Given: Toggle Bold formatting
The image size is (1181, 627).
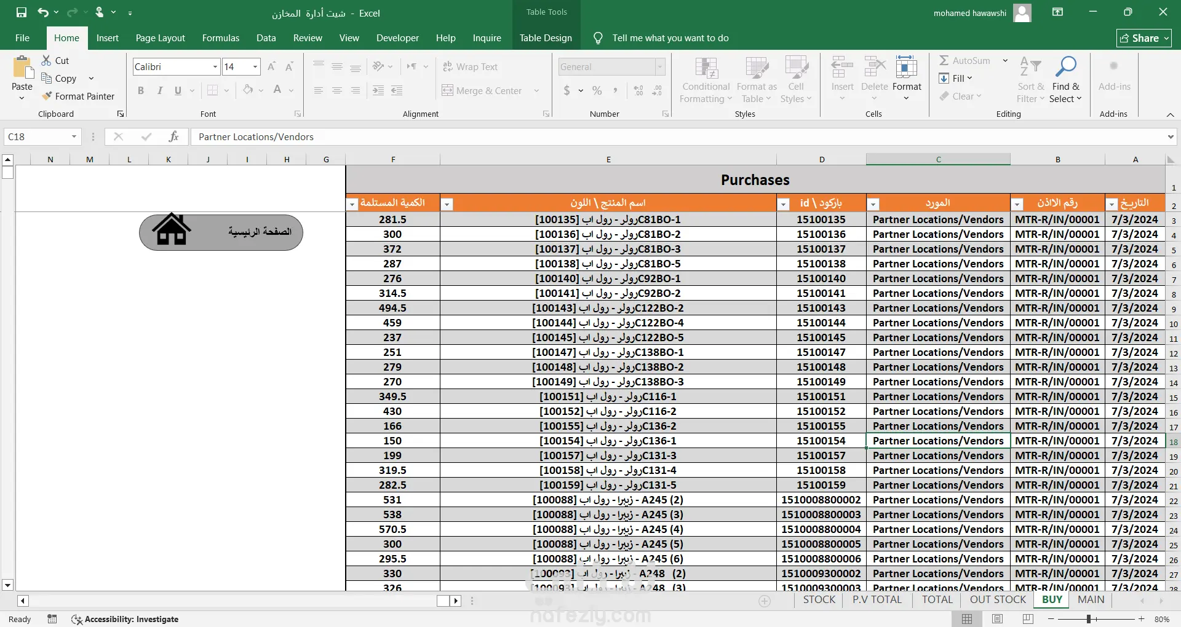Looking at the screenshot, I should 141,90.
